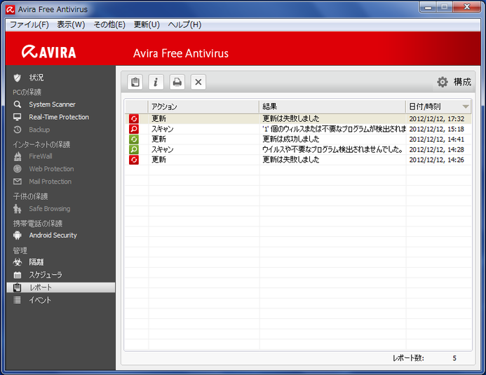
Task: Select 更新は失敗しました result at 17:32
Action: coord(291,118)
